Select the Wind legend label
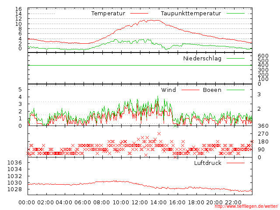Viewport: 280px width, 210px height. [168, 90]
